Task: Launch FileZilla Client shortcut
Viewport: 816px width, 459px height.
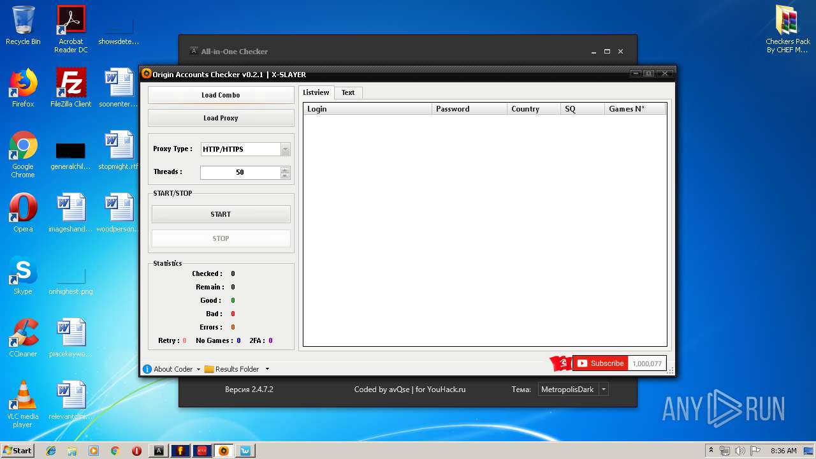Action: tap(71, 88)
